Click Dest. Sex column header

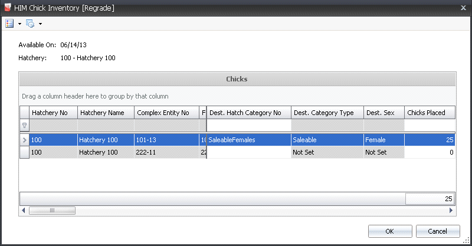[x=384, y=113]
